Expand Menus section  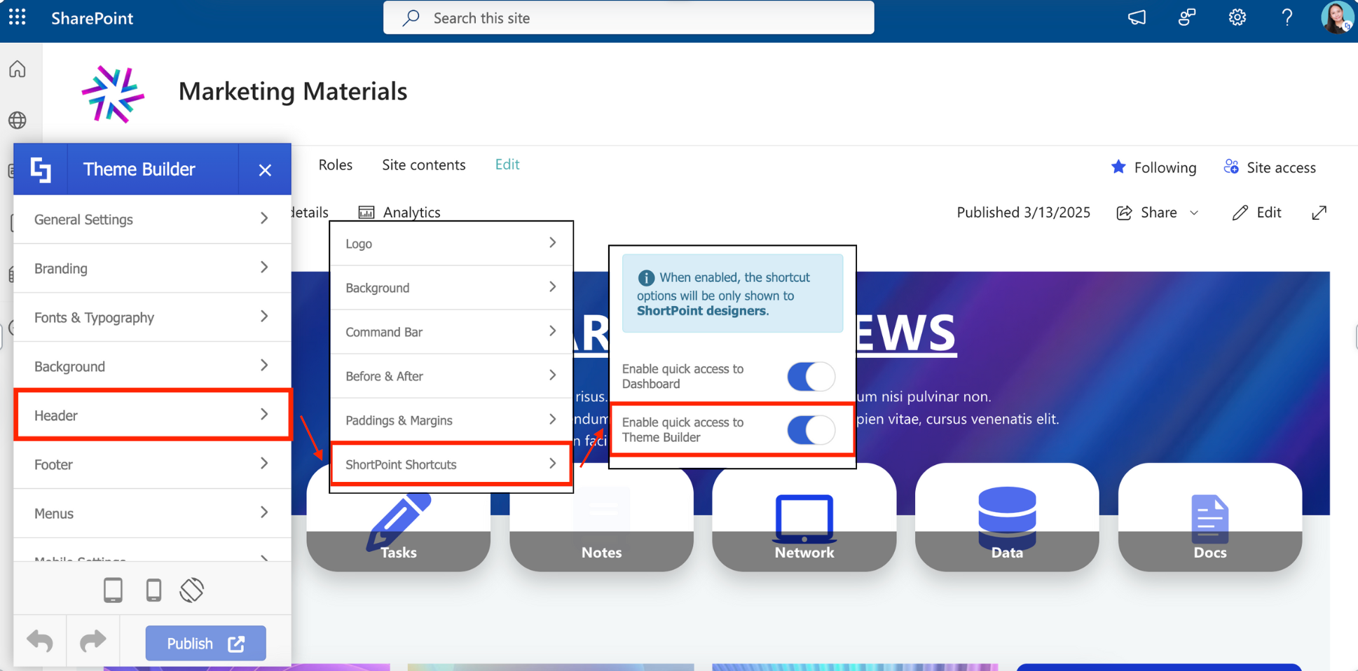point(152,513)
